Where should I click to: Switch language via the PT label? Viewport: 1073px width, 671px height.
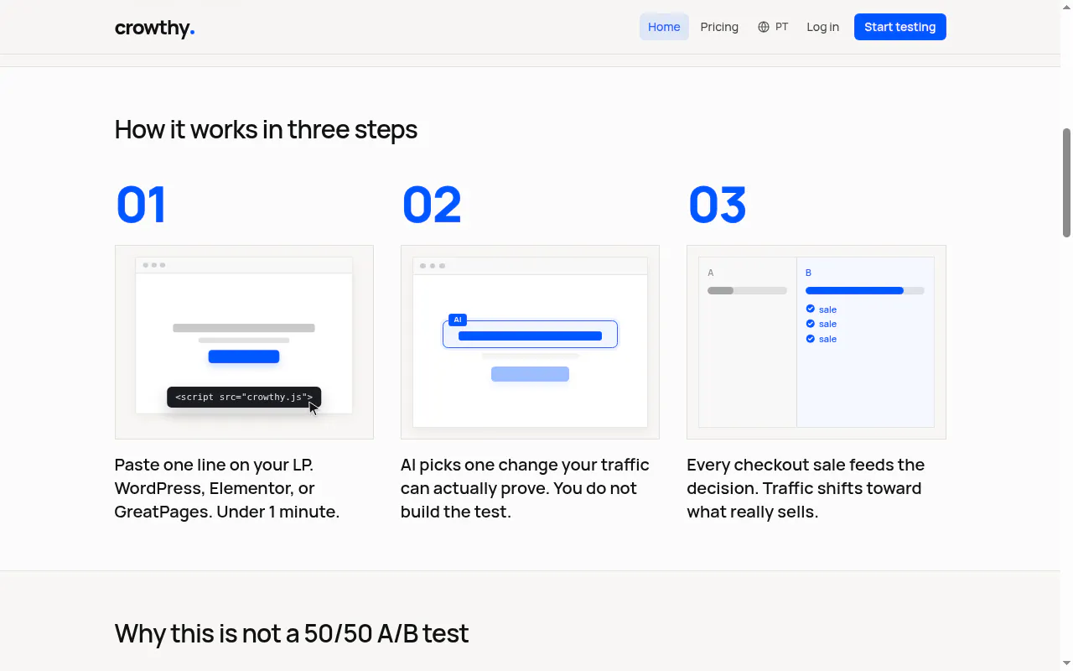(x=781, y=27)
